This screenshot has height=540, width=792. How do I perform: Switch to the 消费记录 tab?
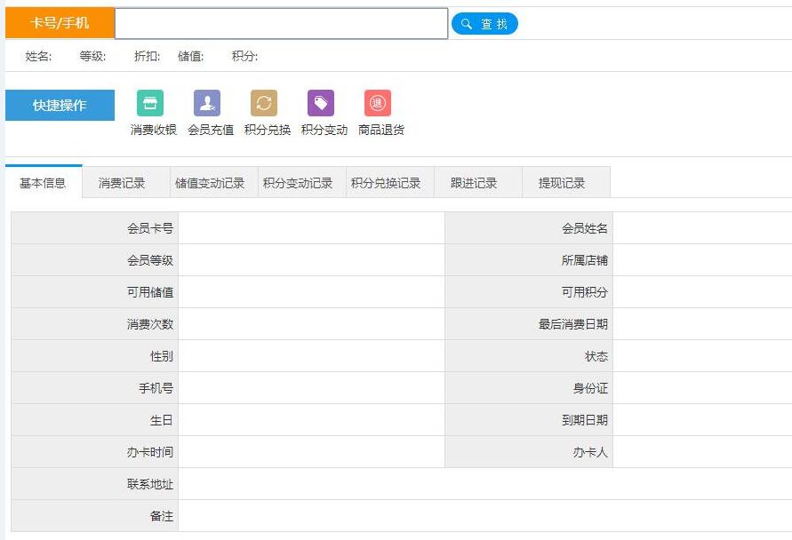(x=122, y=181)
